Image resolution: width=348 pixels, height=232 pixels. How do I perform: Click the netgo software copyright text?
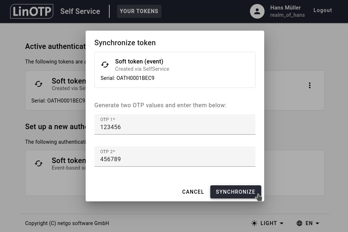67,223
